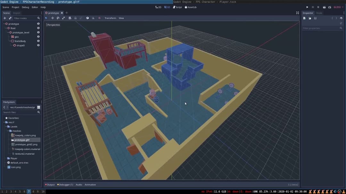
Task: Open the Transform menu in the viewport
Action: pyautogui.click(x=110, y=18)
